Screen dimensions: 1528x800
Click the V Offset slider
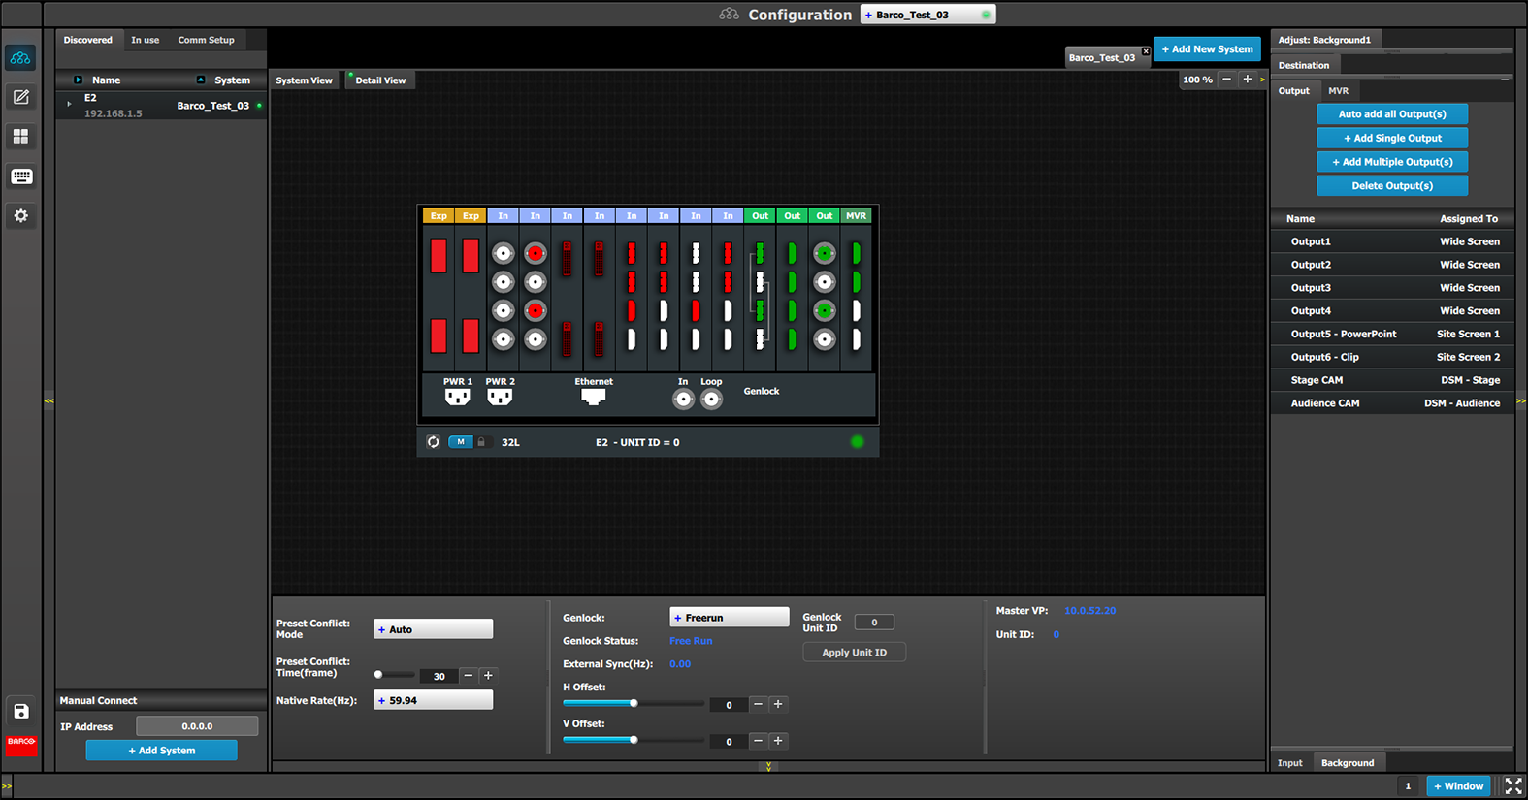(634, 740)
